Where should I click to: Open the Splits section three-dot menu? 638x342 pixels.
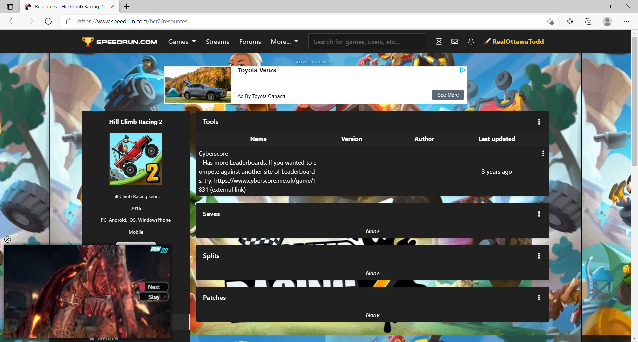click(539, 256)
